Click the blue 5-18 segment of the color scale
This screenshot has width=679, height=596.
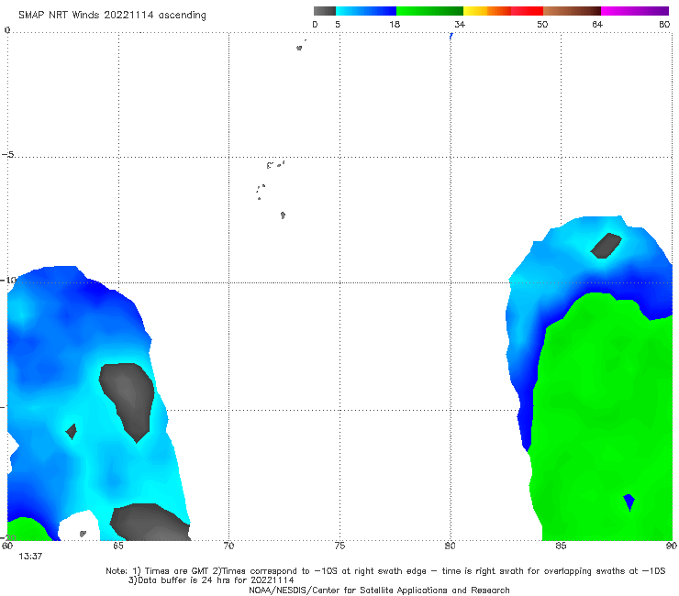point(366,11)
